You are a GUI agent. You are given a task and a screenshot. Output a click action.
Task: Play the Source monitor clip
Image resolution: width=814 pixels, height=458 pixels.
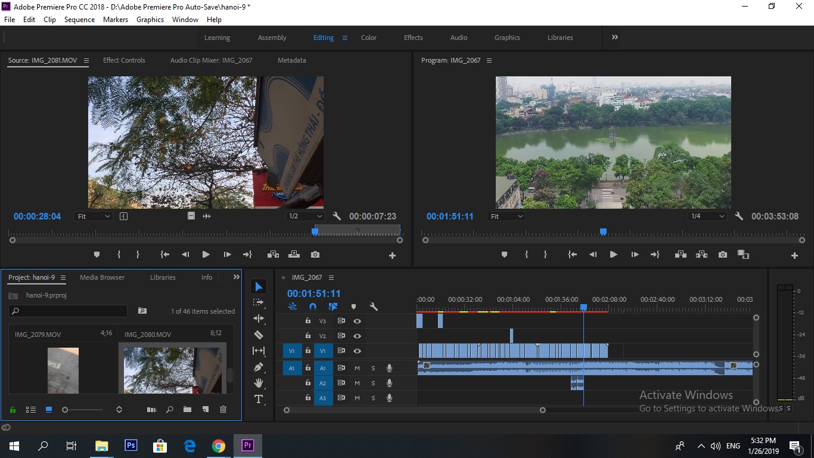206,255
